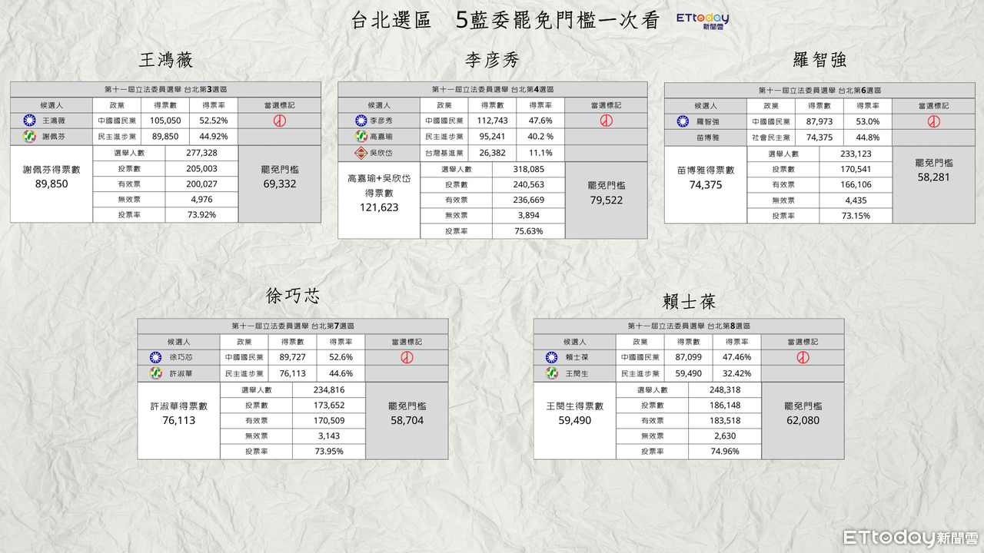Click 吳欣岱's vote count 26,382
984x553 pixels.
point(493,153)
